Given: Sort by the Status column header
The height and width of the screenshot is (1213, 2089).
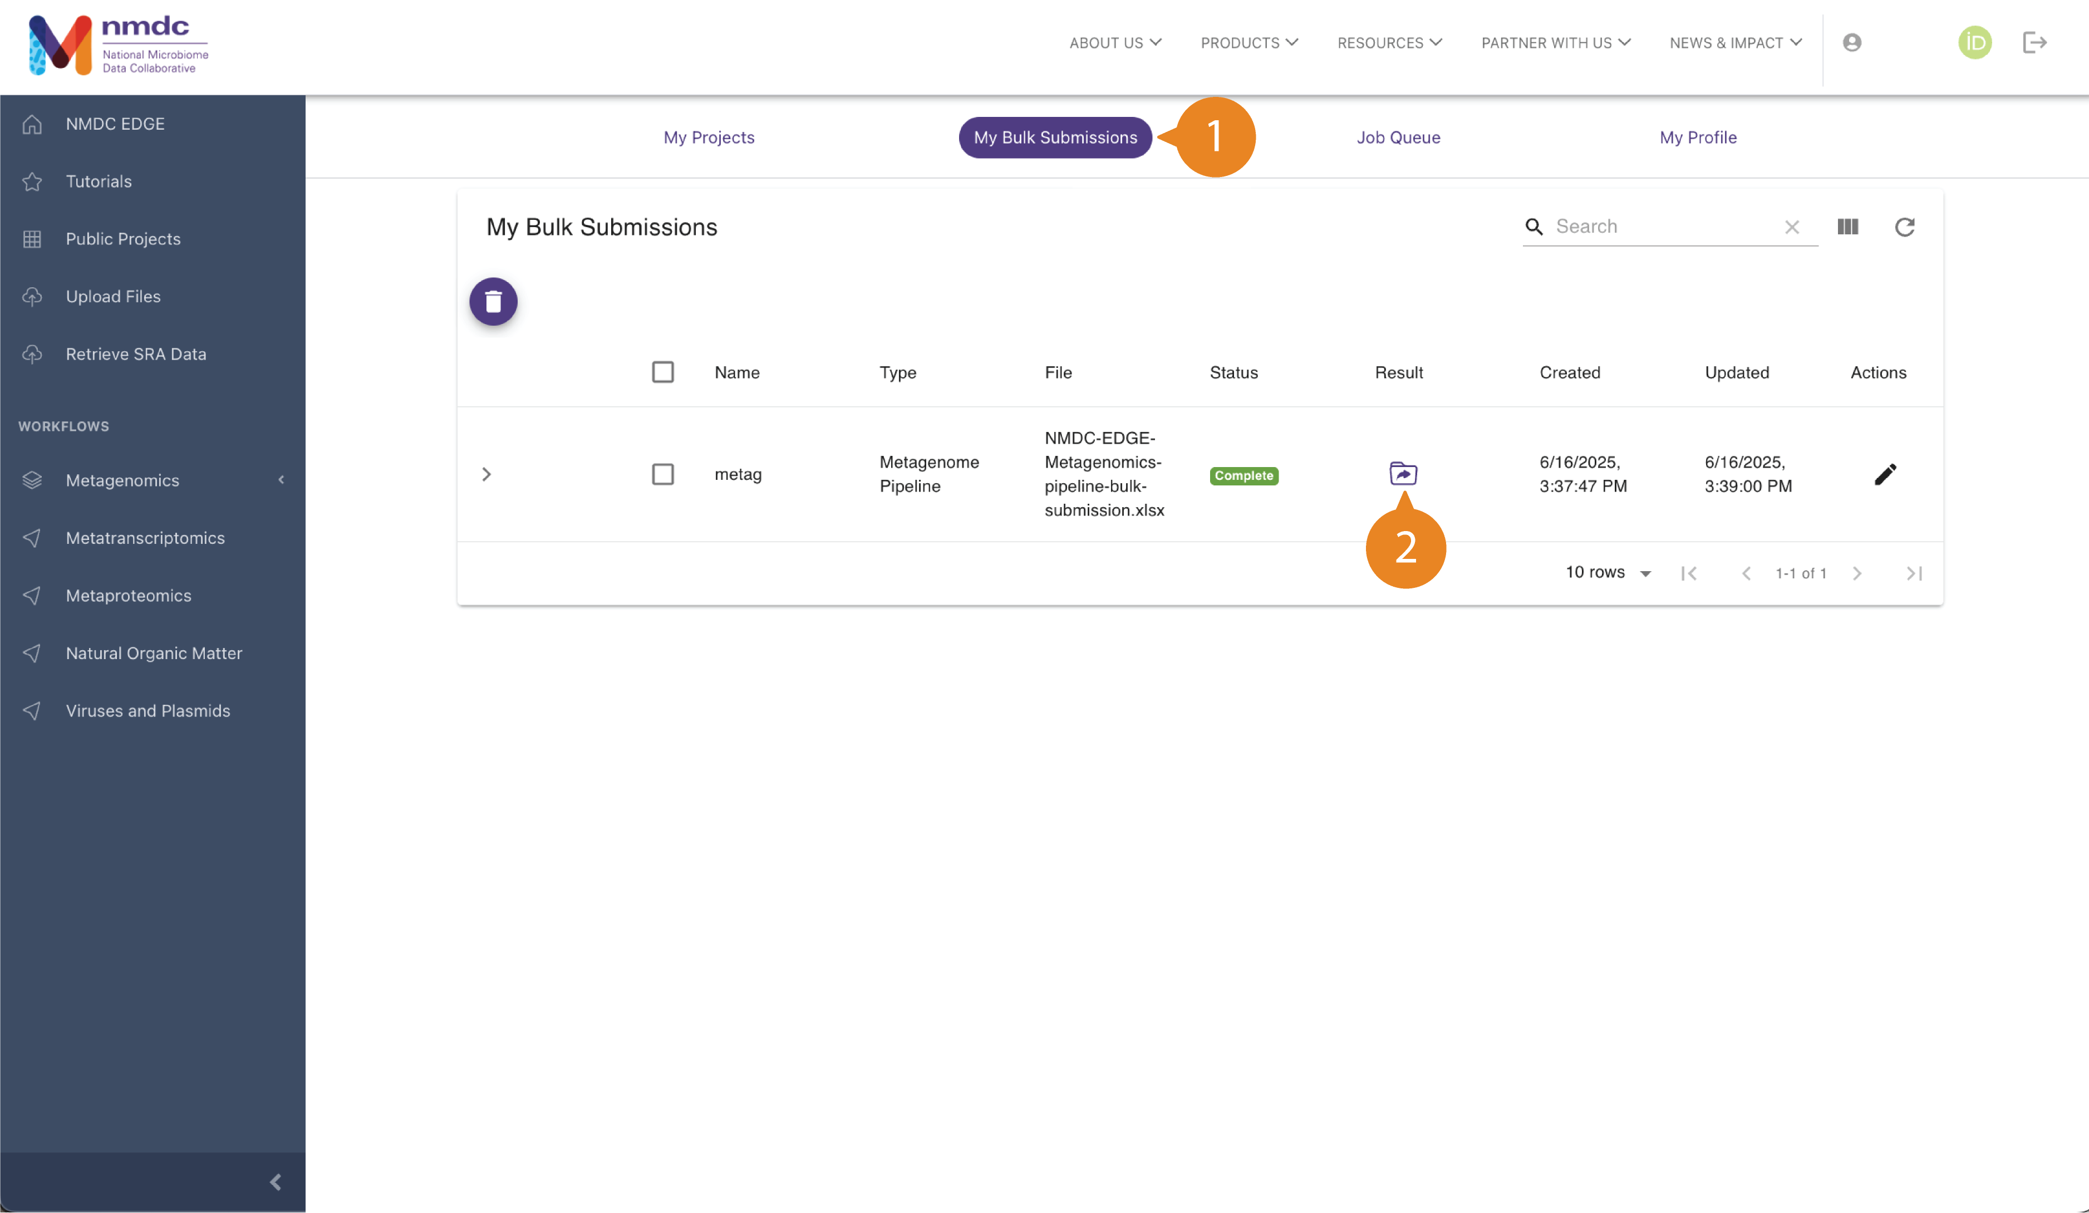Looking at the screenshot, I should coord(1233,372).
